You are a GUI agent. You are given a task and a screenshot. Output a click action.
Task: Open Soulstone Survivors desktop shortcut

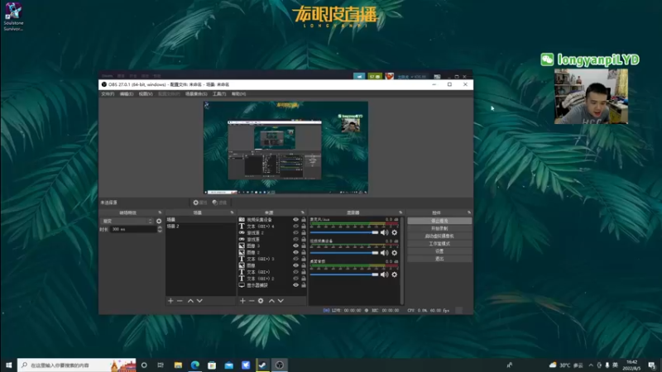(13, 17)
